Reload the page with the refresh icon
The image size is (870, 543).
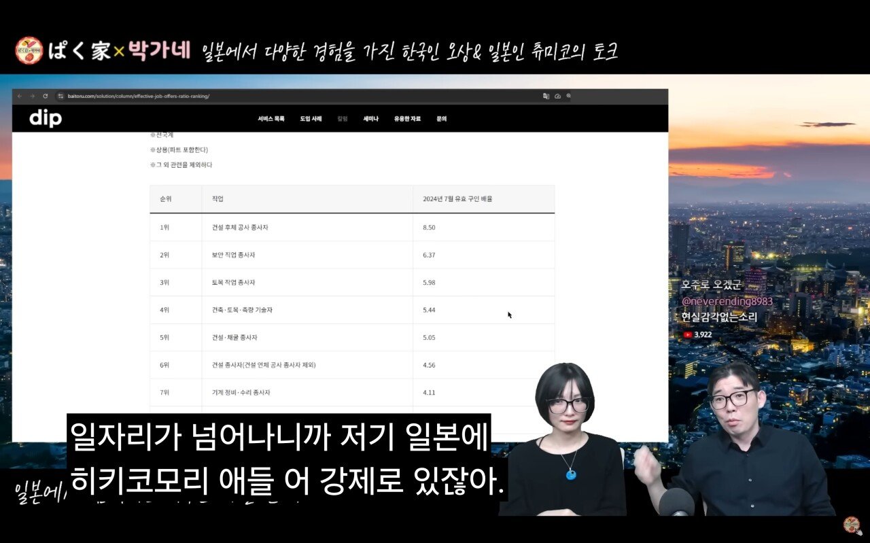(46, 96)
